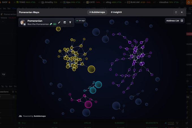Open the calendar history icon
The width and height of the screenshot is (192, 128).
[65, 23]
